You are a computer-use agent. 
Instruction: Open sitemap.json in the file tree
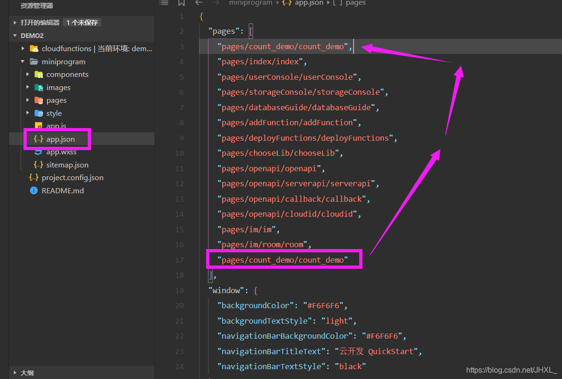(68, 165)
